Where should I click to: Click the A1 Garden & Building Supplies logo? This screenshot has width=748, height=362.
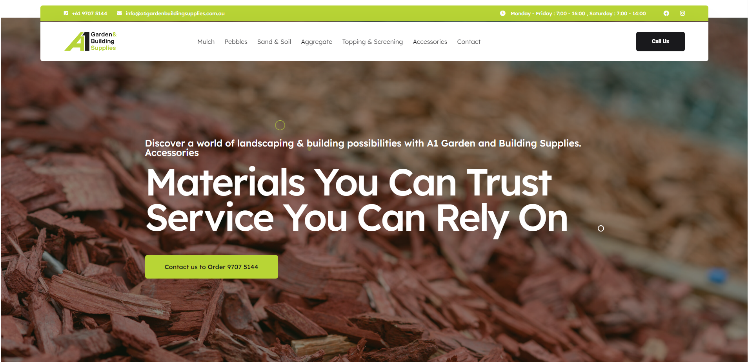tap(91, 42)
